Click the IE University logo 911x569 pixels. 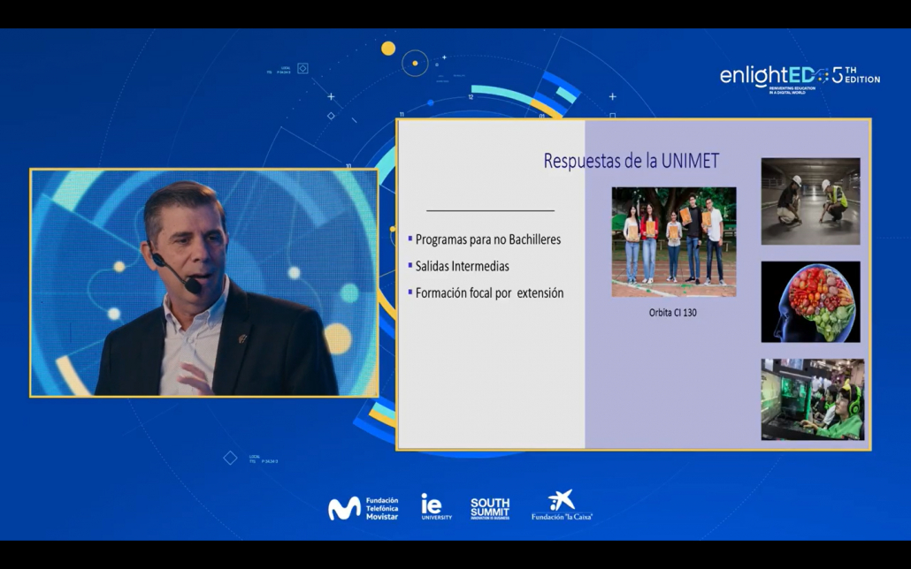(x=436, y=507)
